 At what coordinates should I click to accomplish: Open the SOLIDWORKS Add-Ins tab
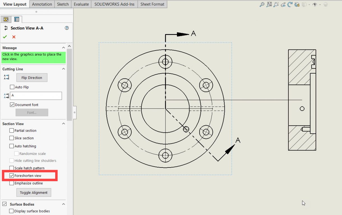point(115,4)
